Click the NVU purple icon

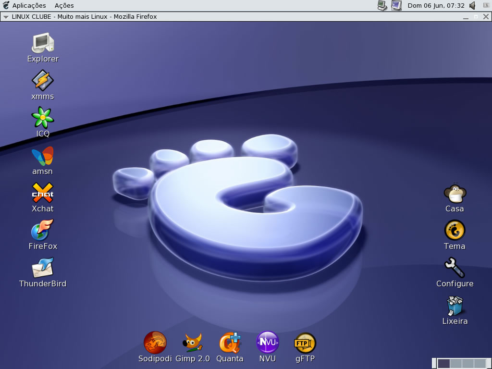(268, 342)
